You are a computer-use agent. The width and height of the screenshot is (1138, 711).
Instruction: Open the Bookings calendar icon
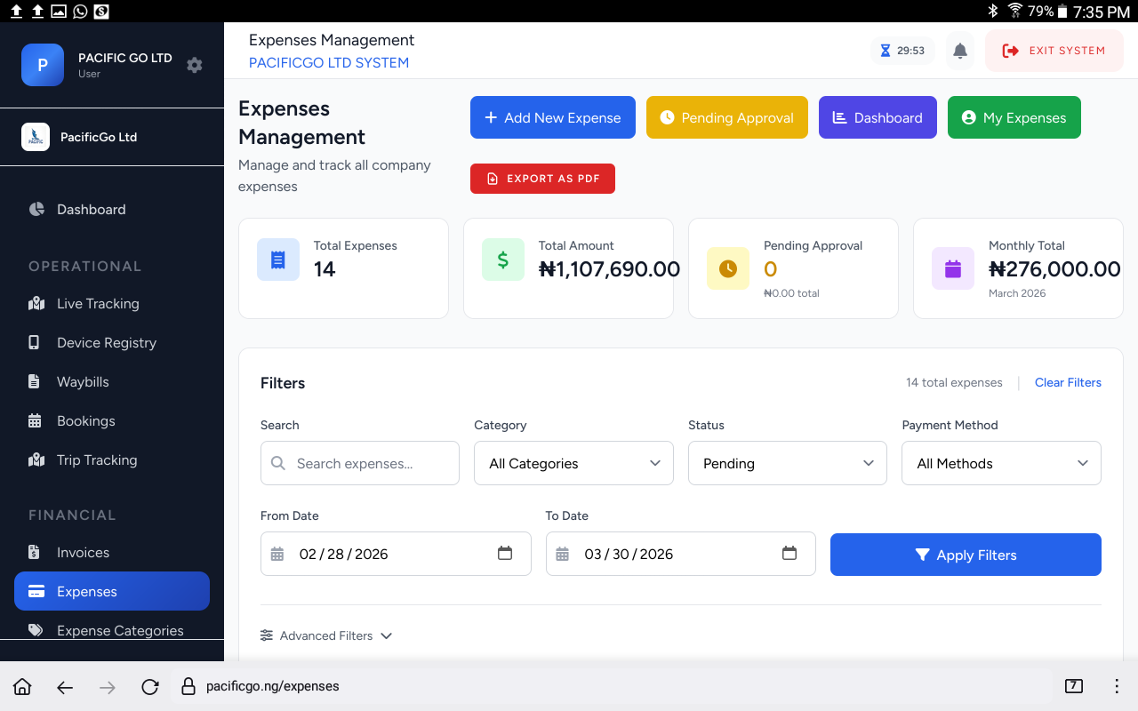(x=36, y=420)
